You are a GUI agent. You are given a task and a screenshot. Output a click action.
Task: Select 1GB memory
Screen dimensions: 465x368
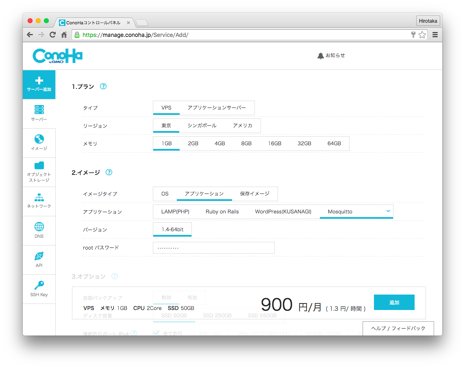(x=166, y=144)
